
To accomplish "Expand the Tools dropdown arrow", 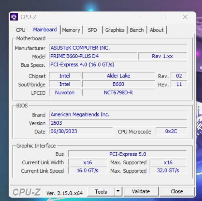I will coord(118,192).
